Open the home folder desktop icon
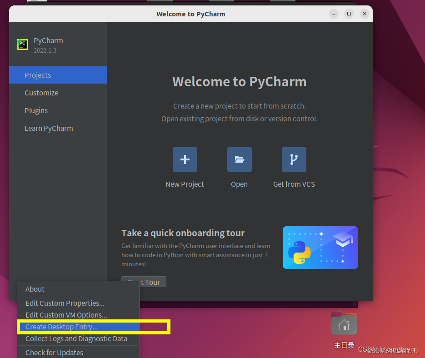 click(x=344, y=324)
